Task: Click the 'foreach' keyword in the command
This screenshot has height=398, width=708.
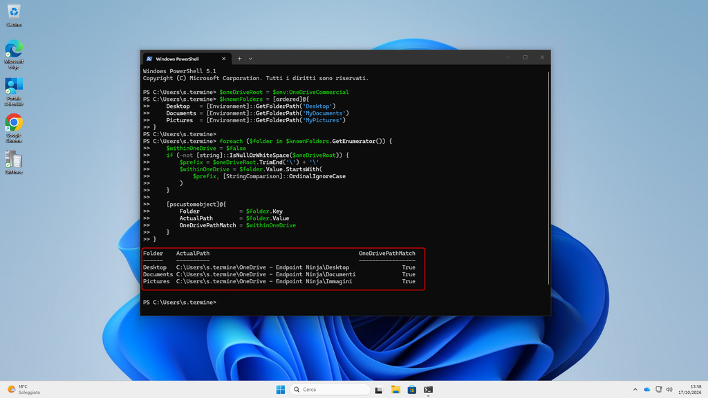Action: [231, 141]
